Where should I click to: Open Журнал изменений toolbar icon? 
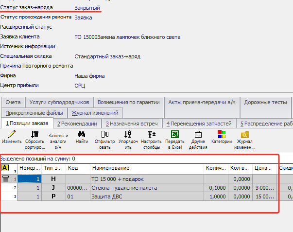pyautogui.click(x=245, y=134)
